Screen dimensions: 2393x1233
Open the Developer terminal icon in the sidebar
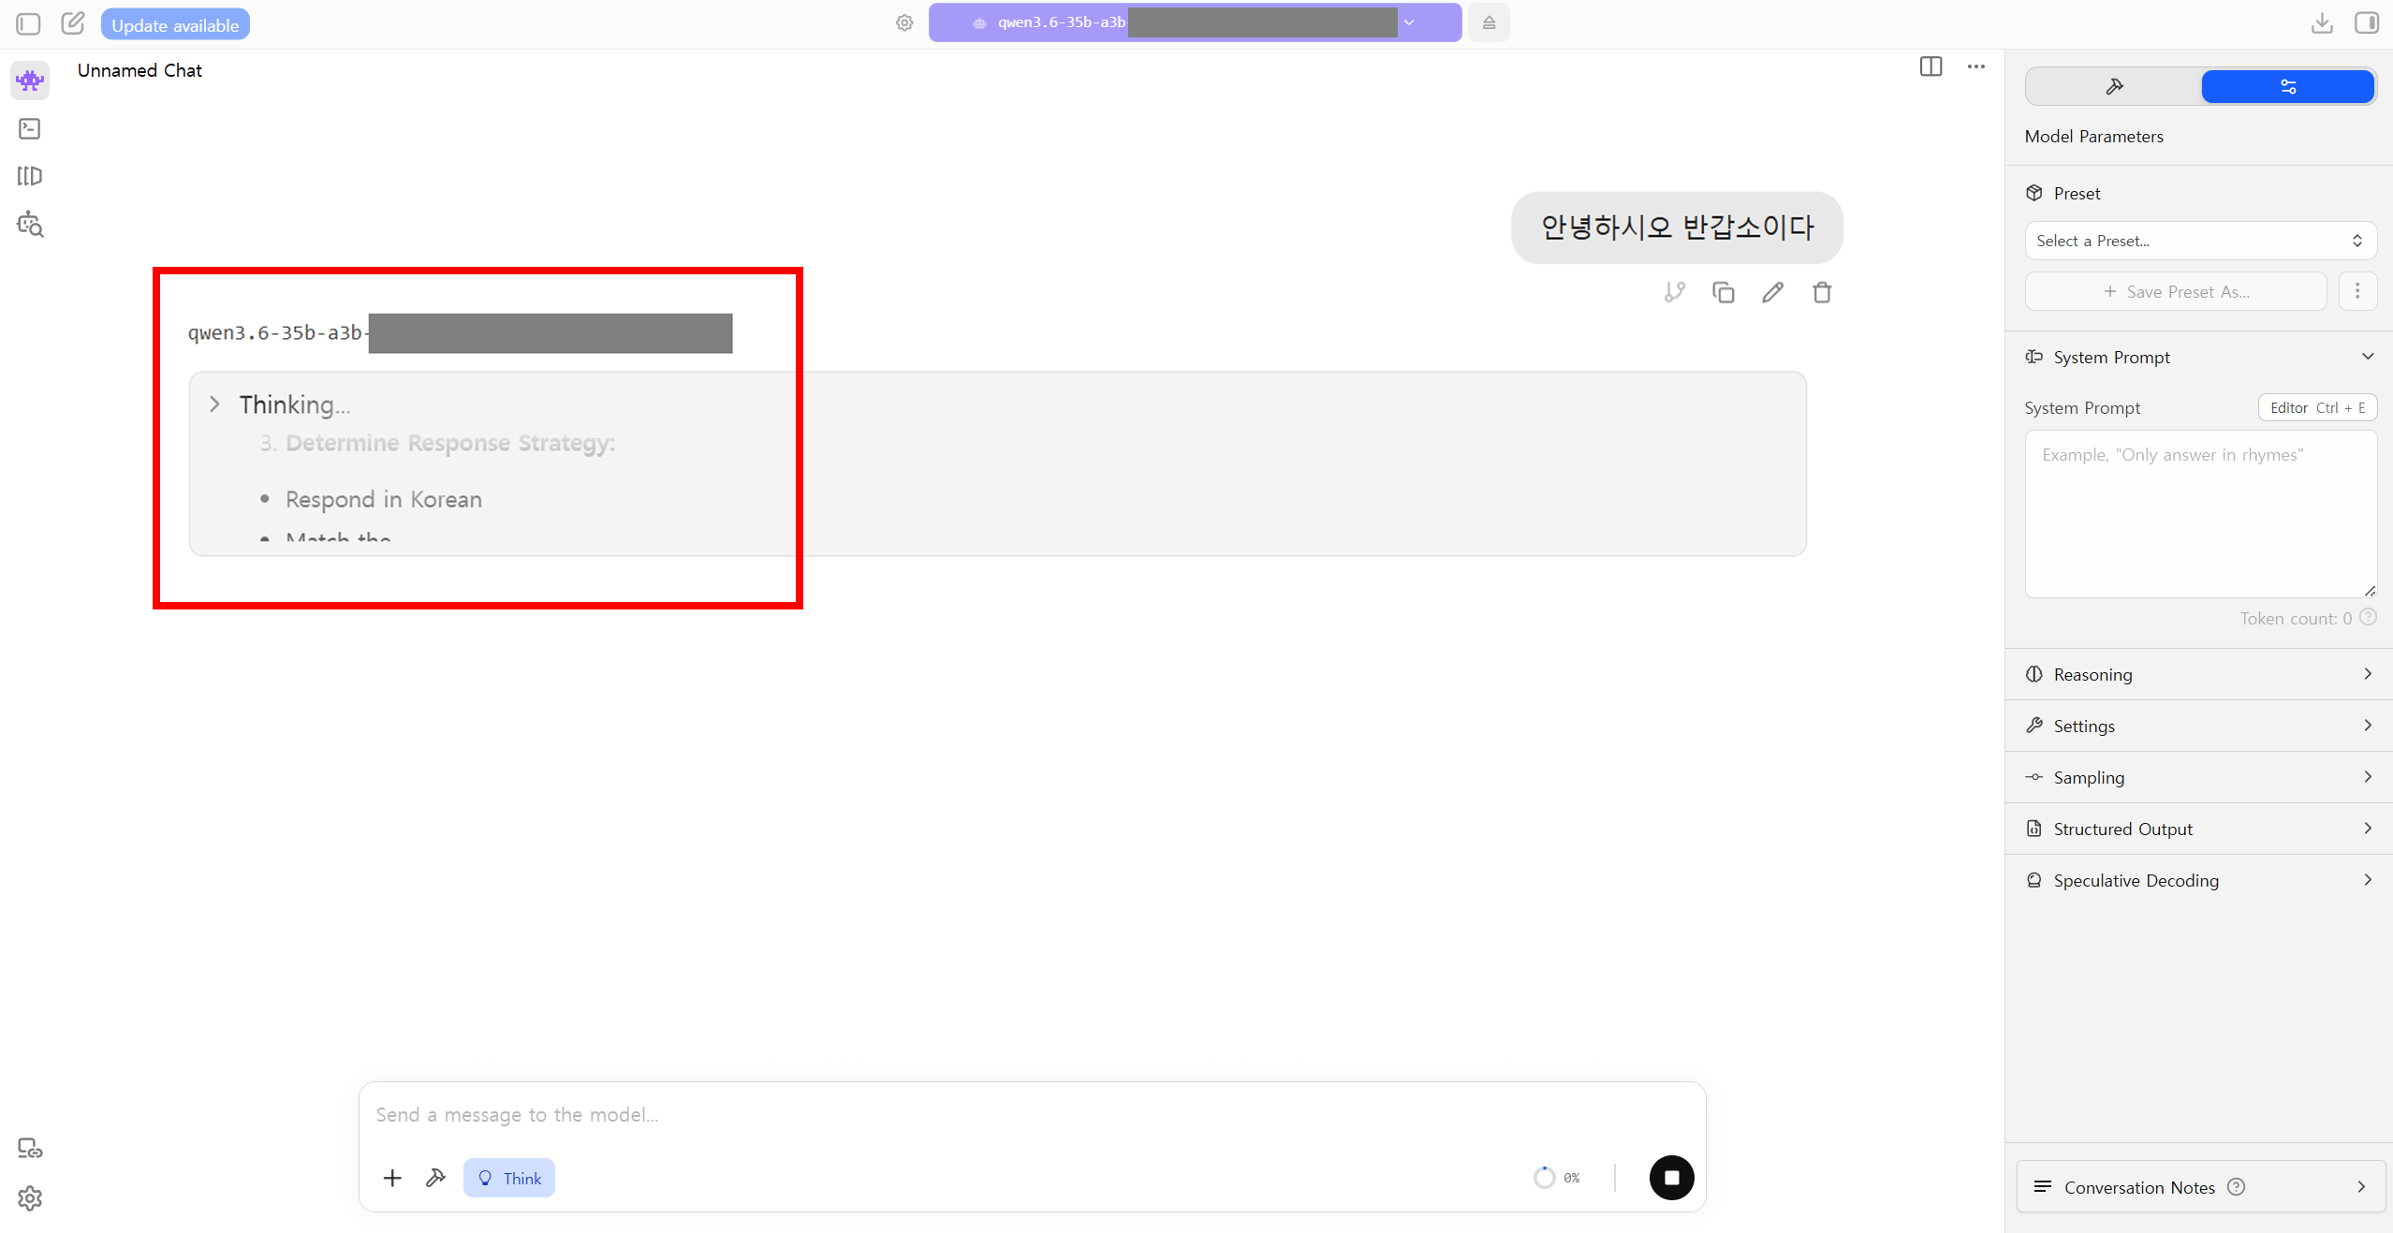tap(30, 128)
